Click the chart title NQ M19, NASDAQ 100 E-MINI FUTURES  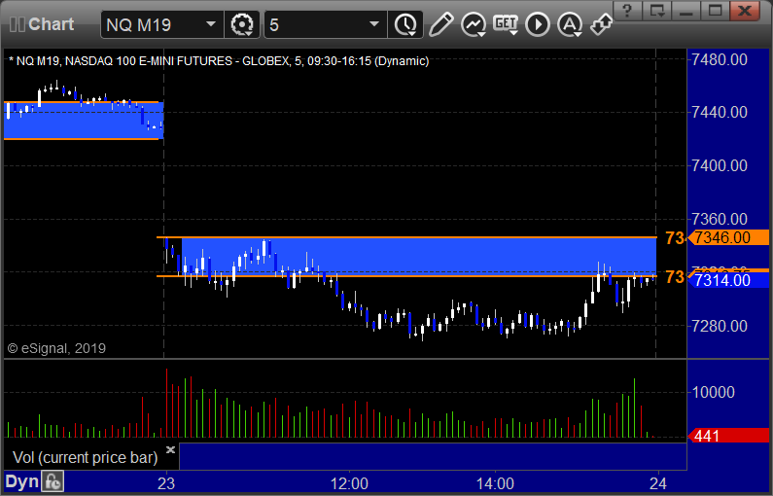click(219, 61)
